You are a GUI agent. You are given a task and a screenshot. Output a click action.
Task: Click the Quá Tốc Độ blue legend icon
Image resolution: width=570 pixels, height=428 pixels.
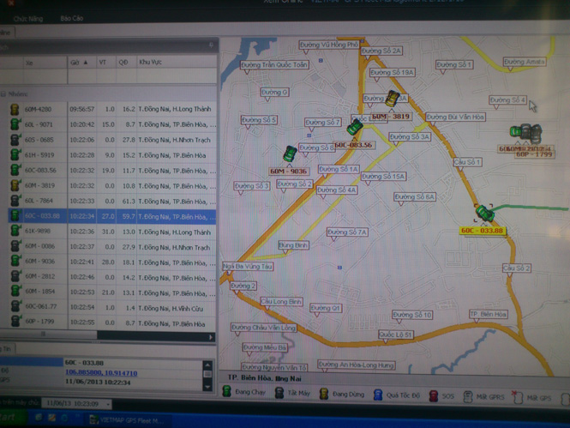379,393
